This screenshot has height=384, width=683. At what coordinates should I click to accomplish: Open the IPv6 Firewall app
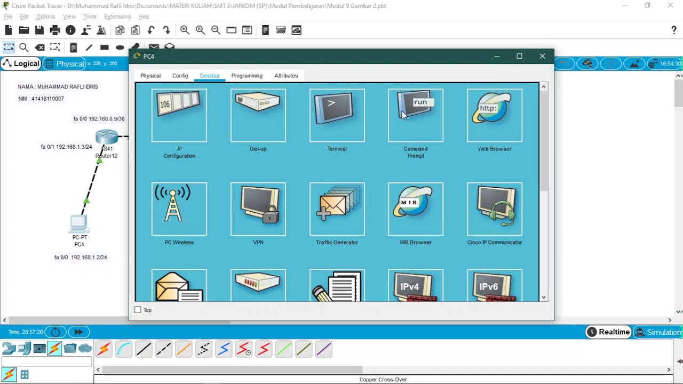[495, 285]
